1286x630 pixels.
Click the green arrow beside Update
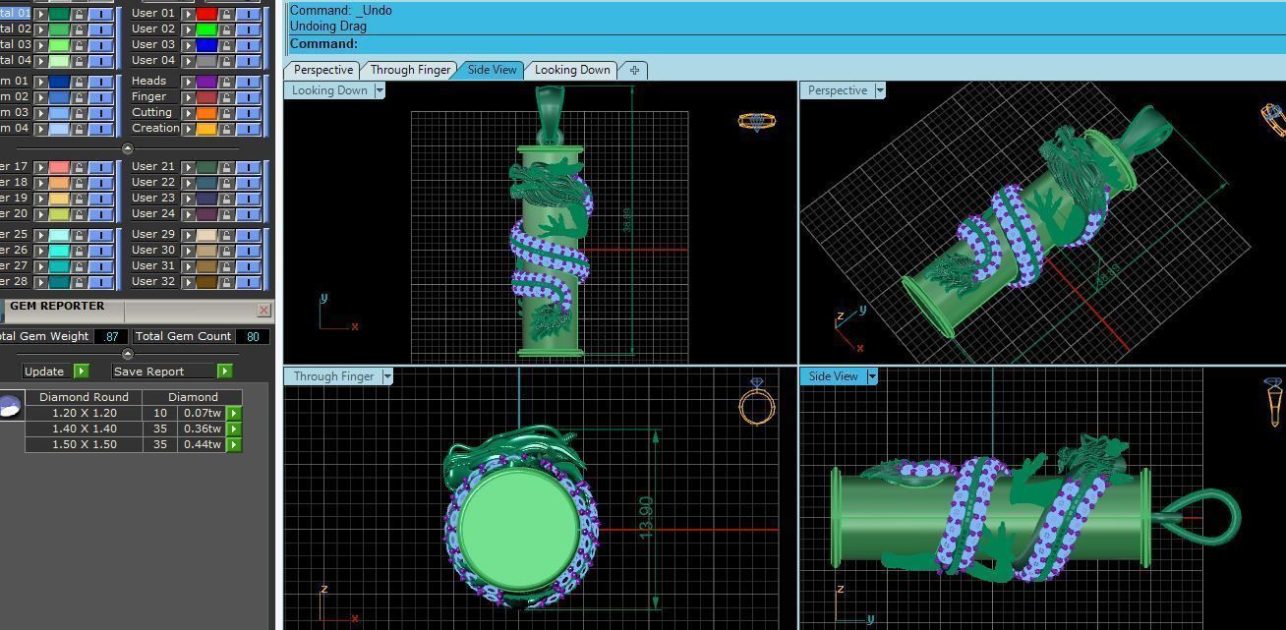(81, 372)
